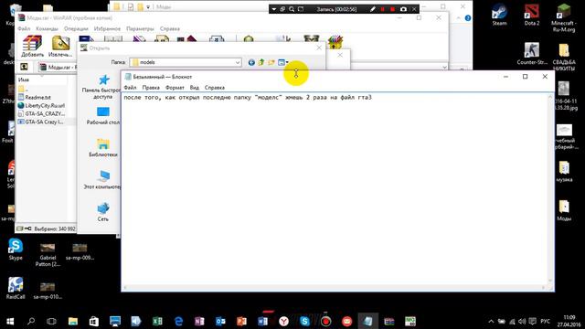This screenshot has height=329, width=585.
Task: Click the fullscreen area icon on recorder toolbar
Action: pos(301,9)
